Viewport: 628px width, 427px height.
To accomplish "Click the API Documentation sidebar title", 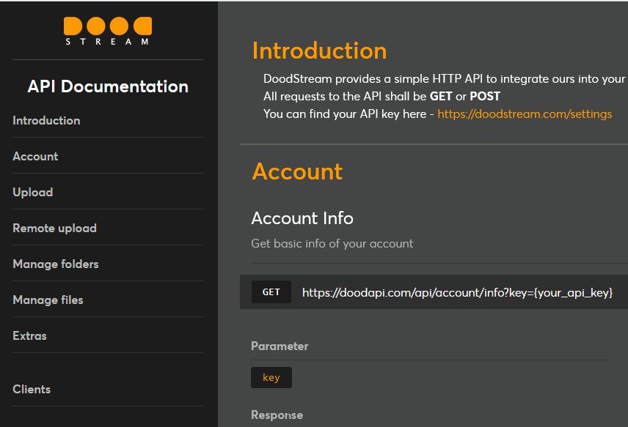I will coord(108,86).
